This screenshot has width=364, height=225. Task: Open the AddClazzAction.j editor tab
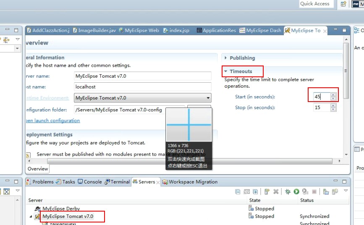click(x=48, y=30)
